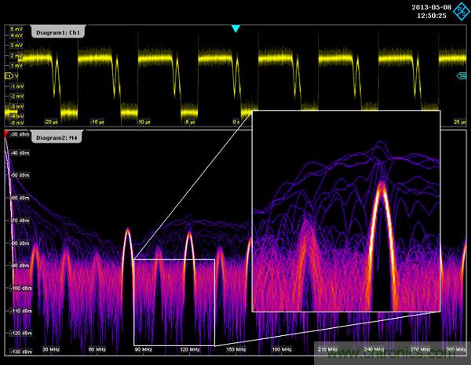The image size is (471, 365).
Task: Click the 0 s time axis label
Action: point(236,122)
